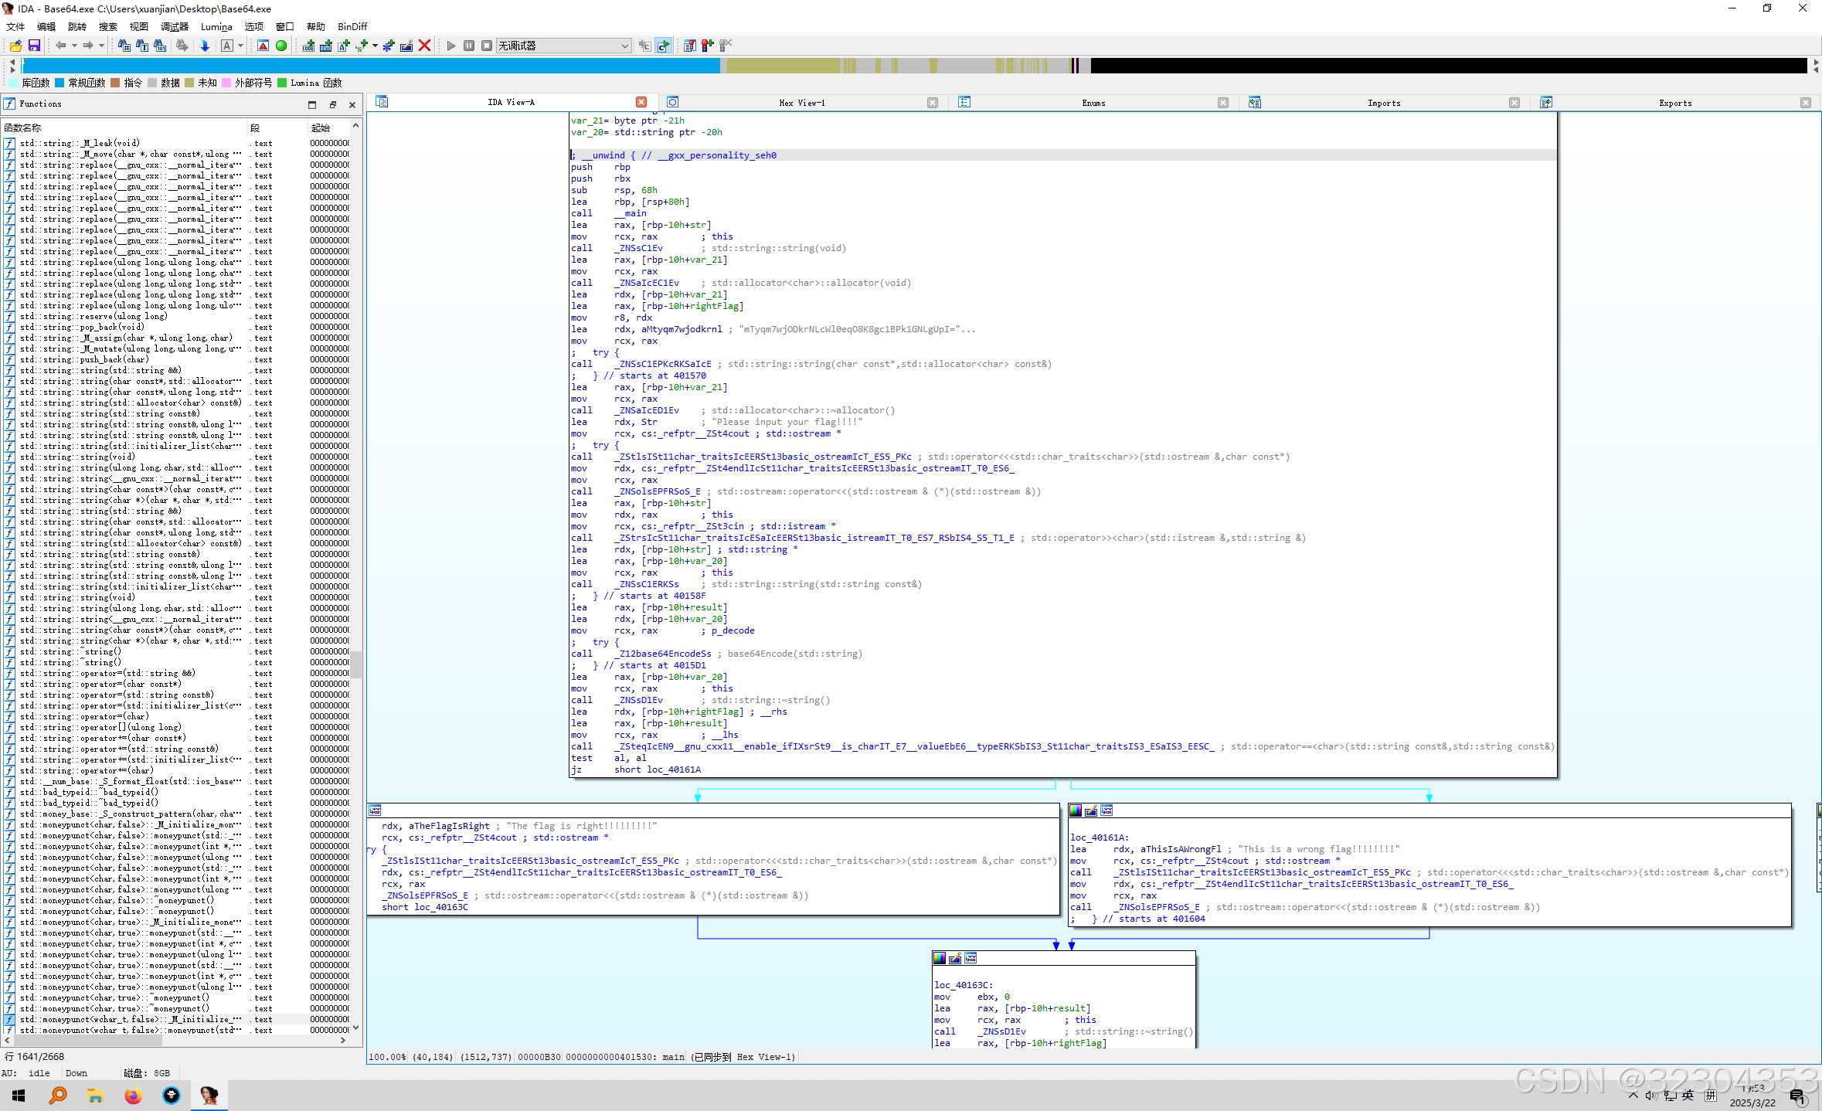
Task: Save the IDA database
Action: tap(35, 45)
